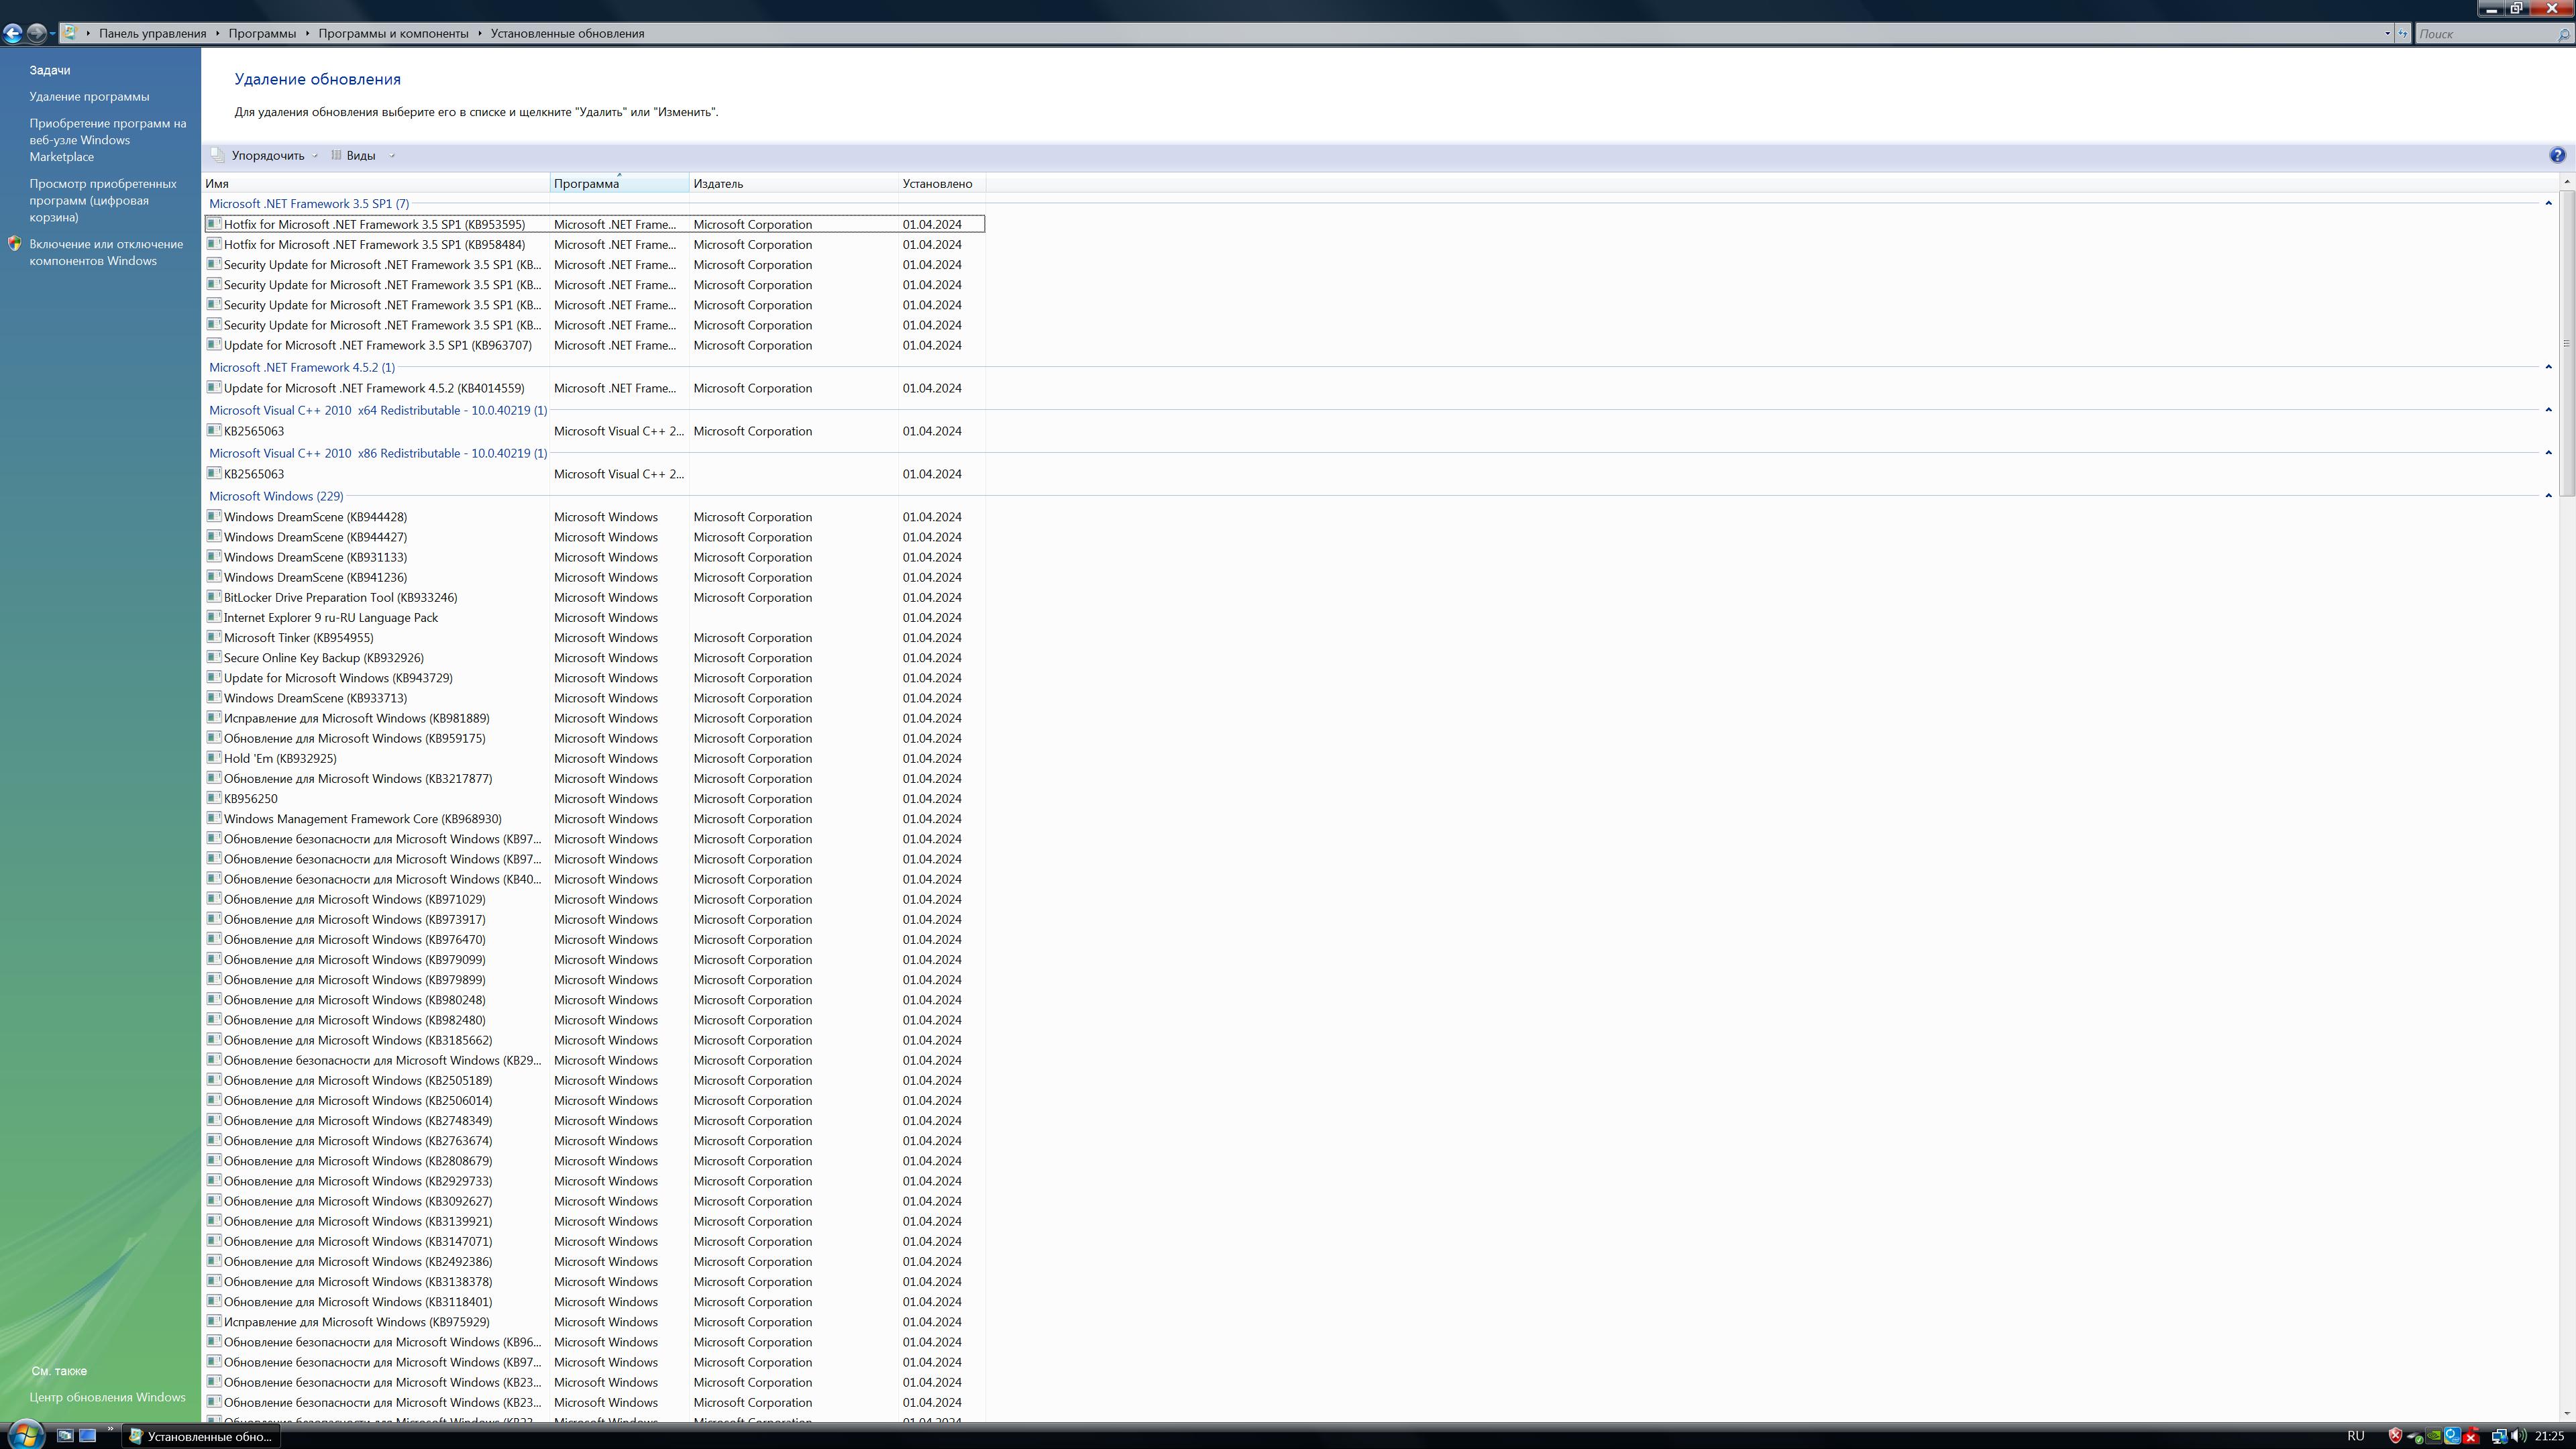
Task: Open the Упорядочить dropdown menu
Action: pyautogui.click(x=267, y=155)
